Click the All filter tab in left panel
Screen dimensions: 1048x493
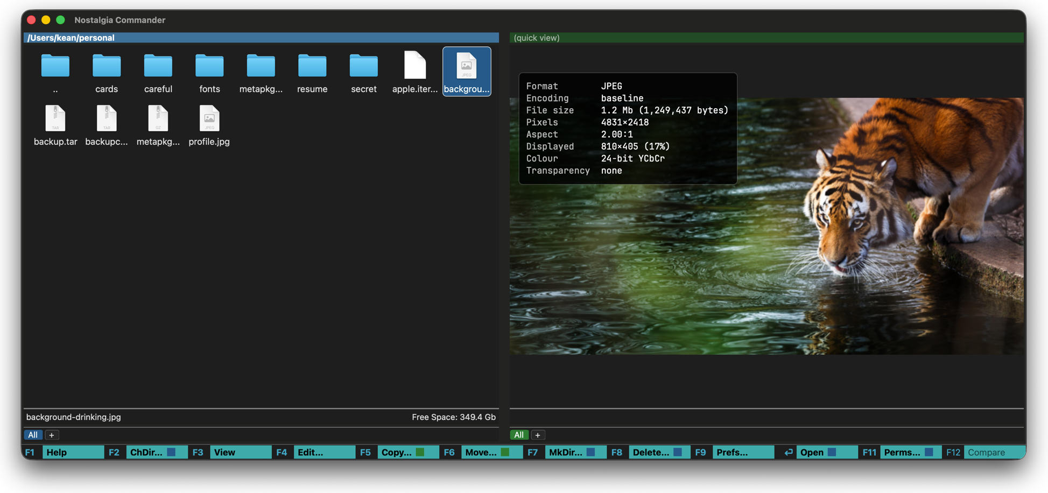(33, 435)
